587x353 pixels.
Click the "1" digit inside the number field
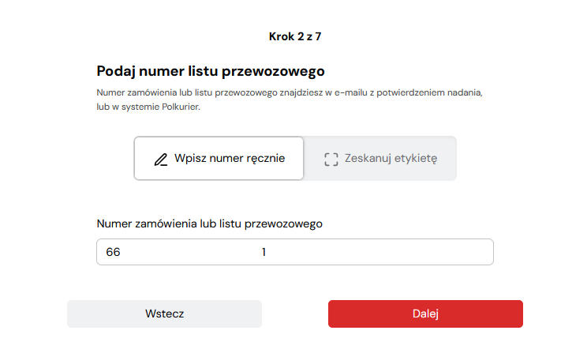click(264, 252)
